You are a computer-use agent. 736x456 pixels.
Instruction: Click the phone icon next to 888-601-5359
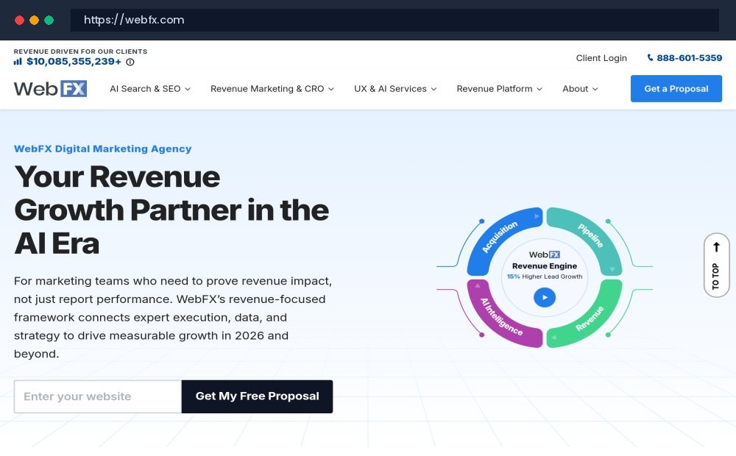[650, 57]
